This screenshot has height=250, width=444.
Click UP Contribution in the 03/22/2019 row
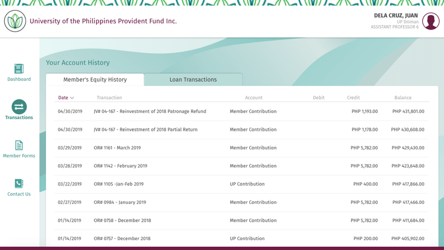click(x=247, y=184)
